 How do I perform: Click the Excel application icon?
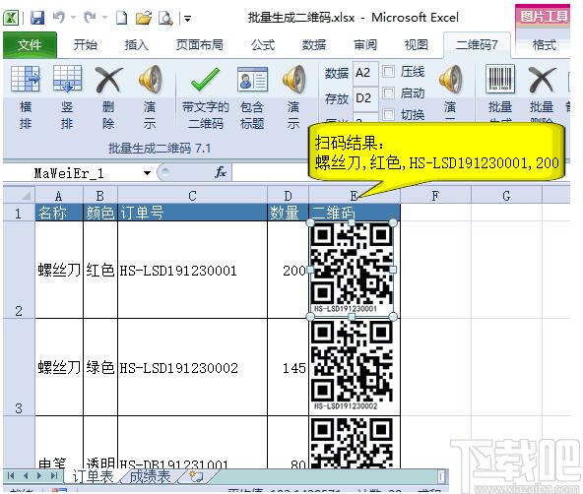point(11,18)
